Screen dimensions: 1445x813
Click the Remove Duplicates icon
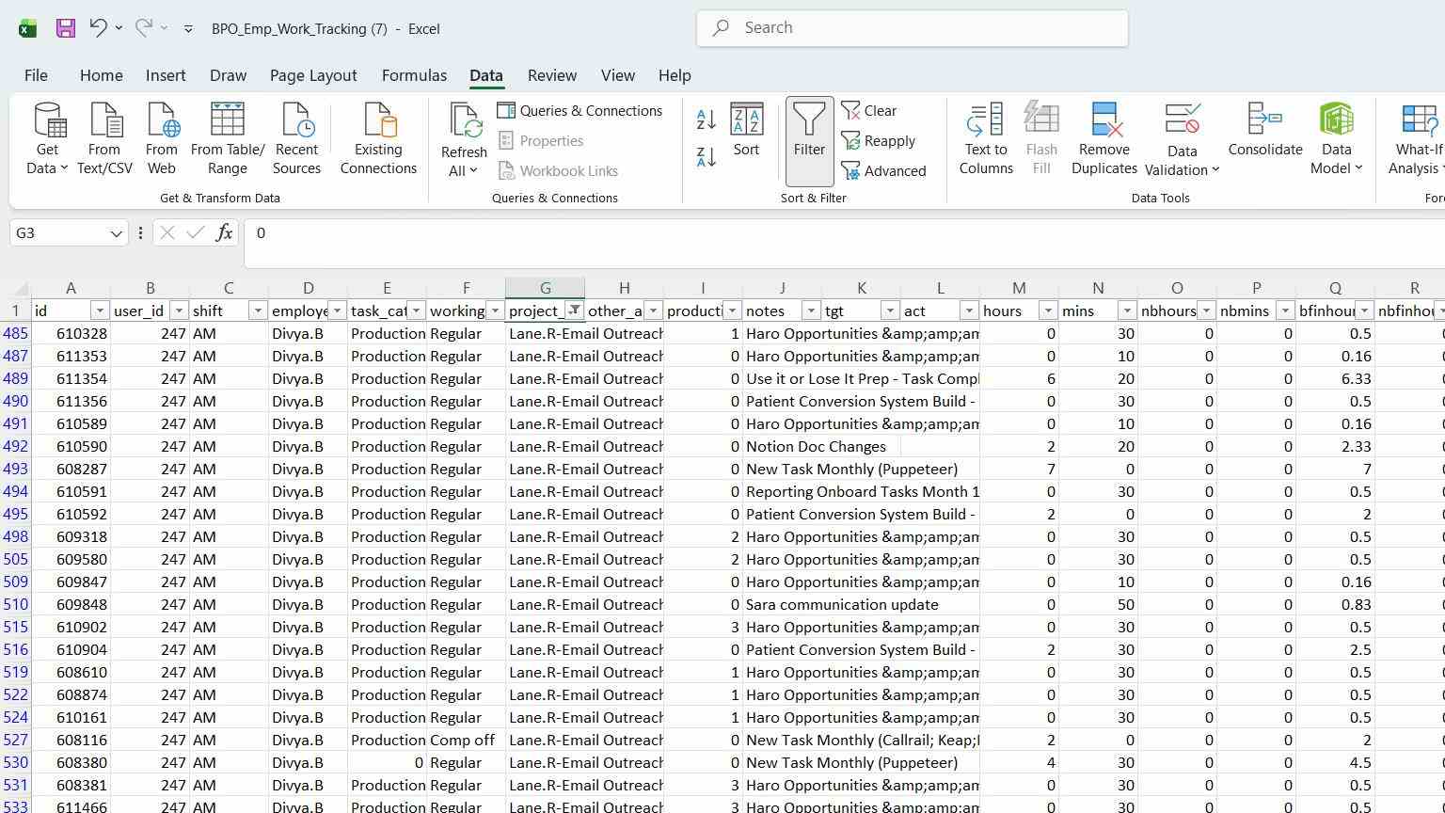click(1104, 139)
